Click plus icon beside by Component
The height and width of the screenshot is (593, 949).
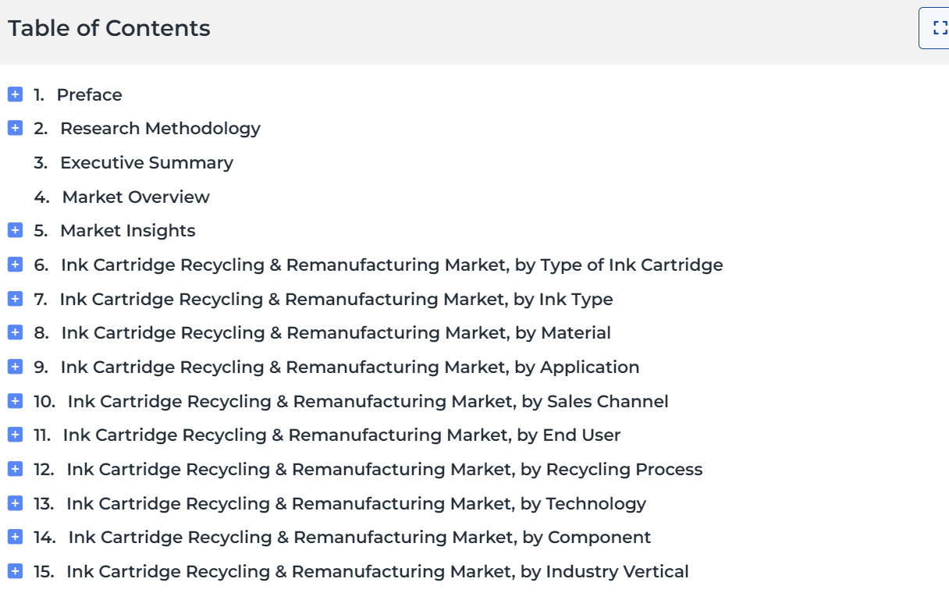[x=15, y=538]
